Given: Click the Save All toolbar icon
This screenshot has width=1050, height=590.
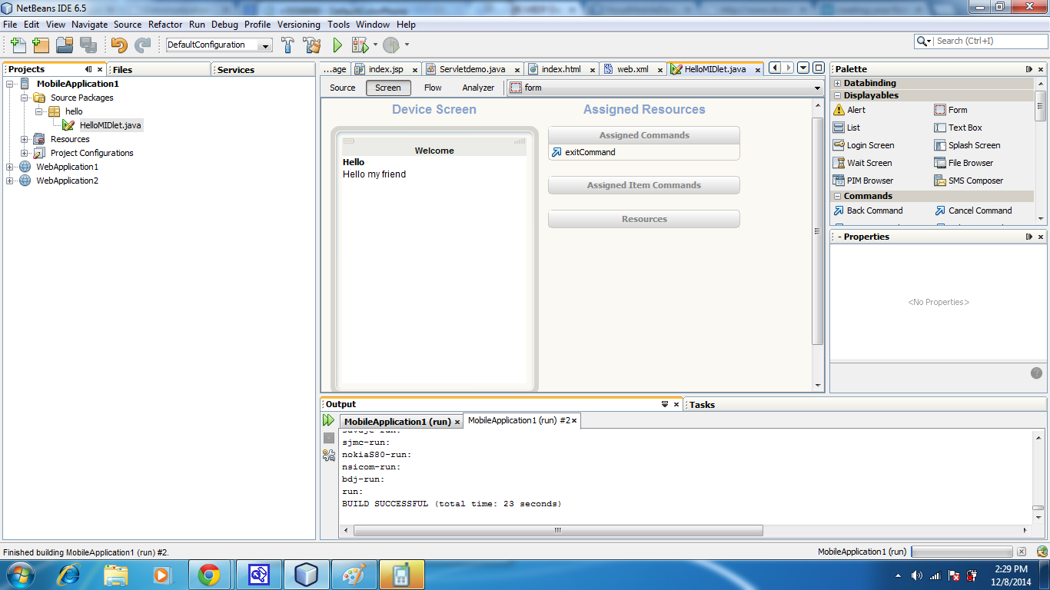Looking at the screenshot, I should coord(88,45).
